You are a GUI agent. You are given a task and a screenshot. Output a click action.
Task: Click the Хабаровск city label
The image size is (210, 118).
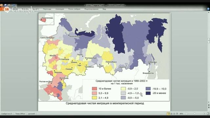(x=152, y=62)
